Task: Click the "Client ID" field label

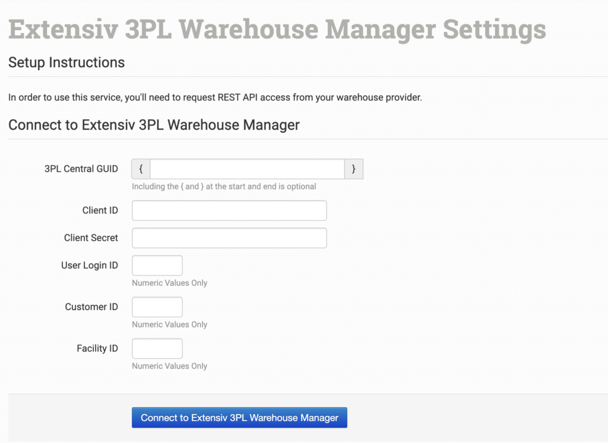Action: click(x=100, y=210)
